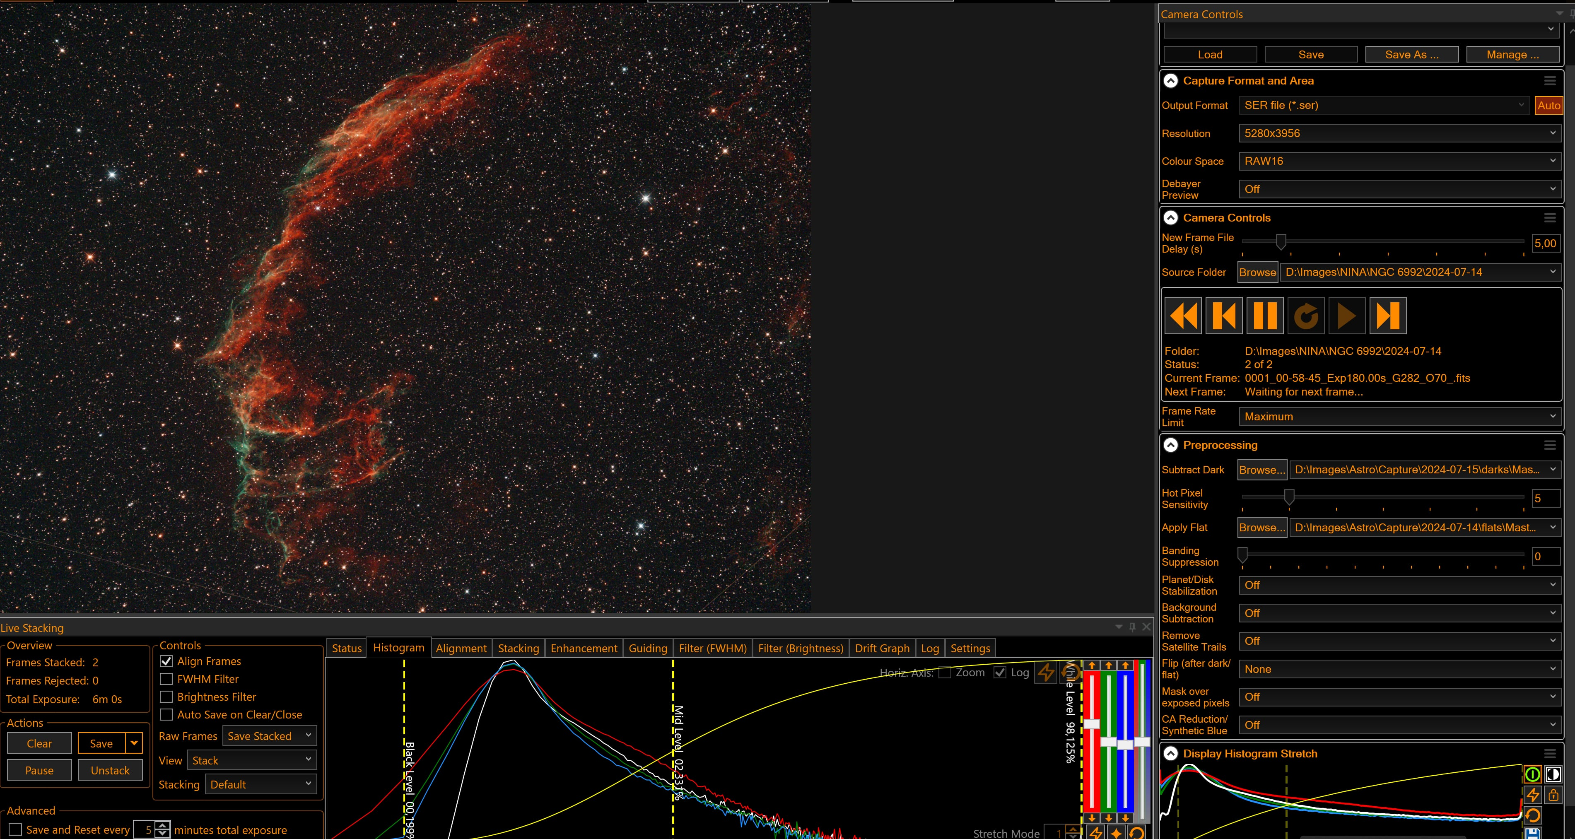Lock the display histogram stretch
Viewport: 1575px width, 839px height.
[x=1553, y=795]
